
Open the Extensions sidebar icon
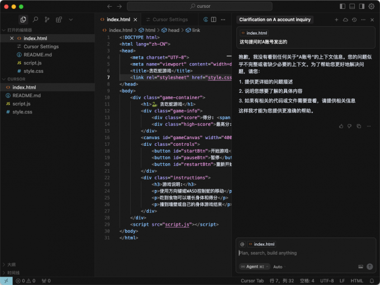59,20
